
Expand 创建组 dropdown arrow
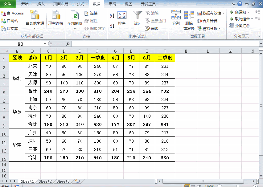[249, 12]
